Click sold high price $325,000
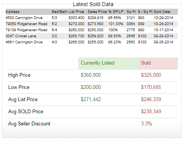 [151, 75]
